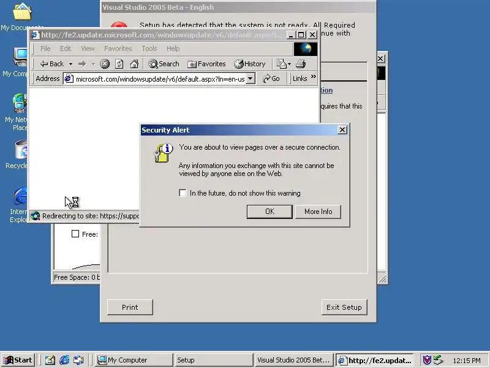Click the Outlook Express quick launch icon
Screen dimensions: 490x368
click(78, 360)
